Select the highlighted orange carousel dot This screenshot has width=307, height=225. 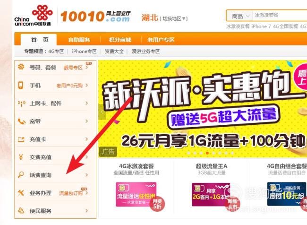coord(207,153)
